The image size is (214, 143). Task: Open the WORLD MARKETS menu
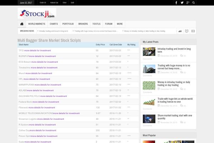coord(37,24)
